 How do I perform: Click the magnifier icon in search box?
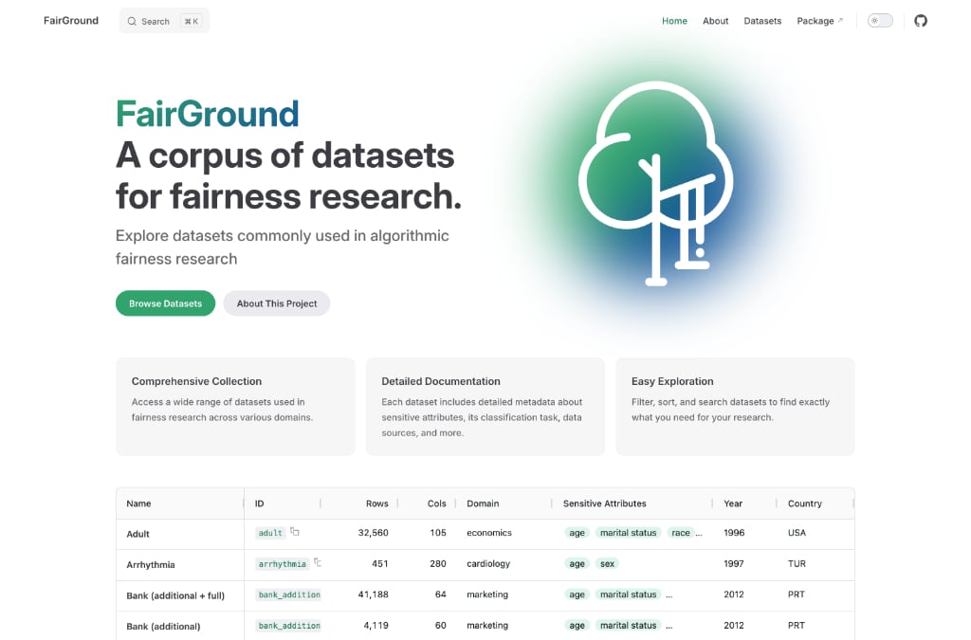point(132,21)
